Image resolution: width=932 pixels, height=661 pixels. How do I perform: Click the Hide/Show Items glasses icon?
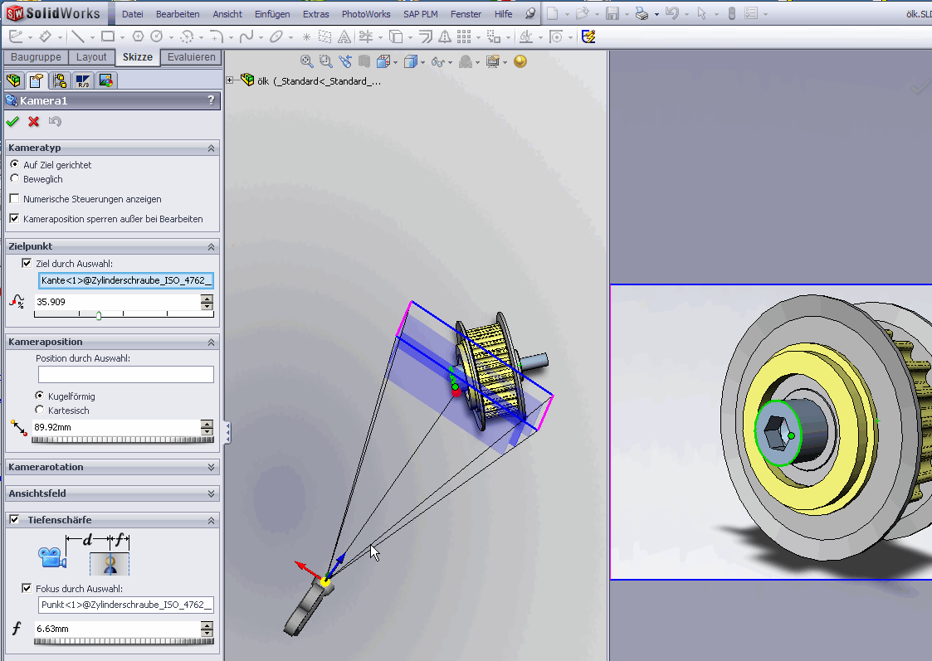pyautogui.click(x=438, y=61)
